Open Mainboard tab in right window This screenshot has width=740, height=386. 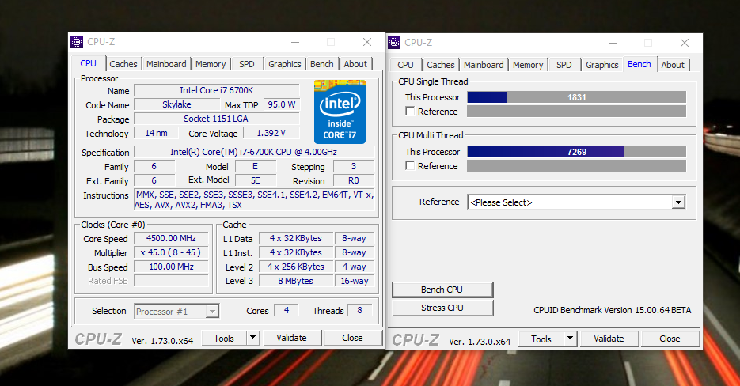[x=484, y=65]
